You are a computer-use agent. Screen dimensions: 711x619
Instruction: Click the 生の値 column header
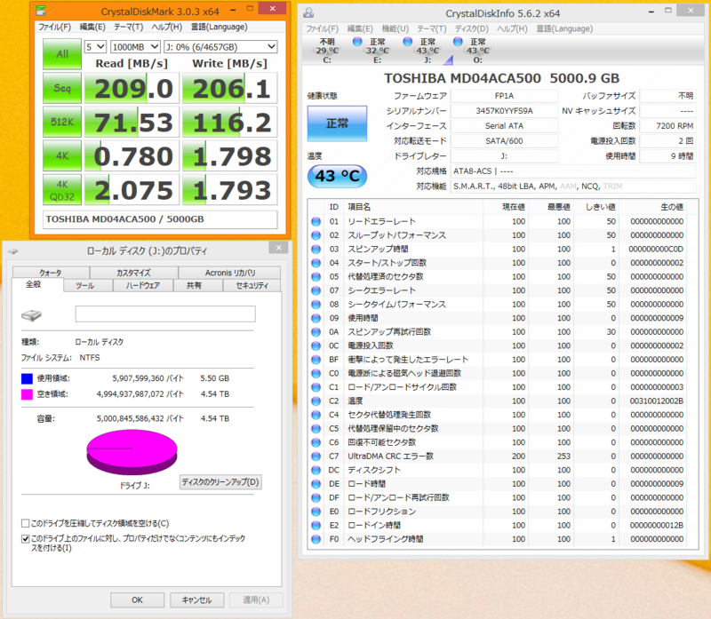(653, 207)
